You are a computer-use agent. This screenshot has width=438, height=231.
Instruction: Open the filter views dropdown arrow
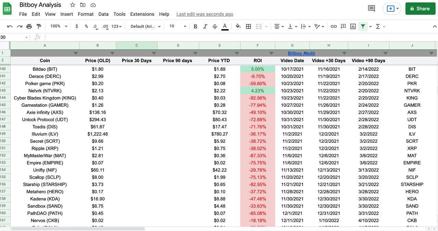[x=370, y=27]
